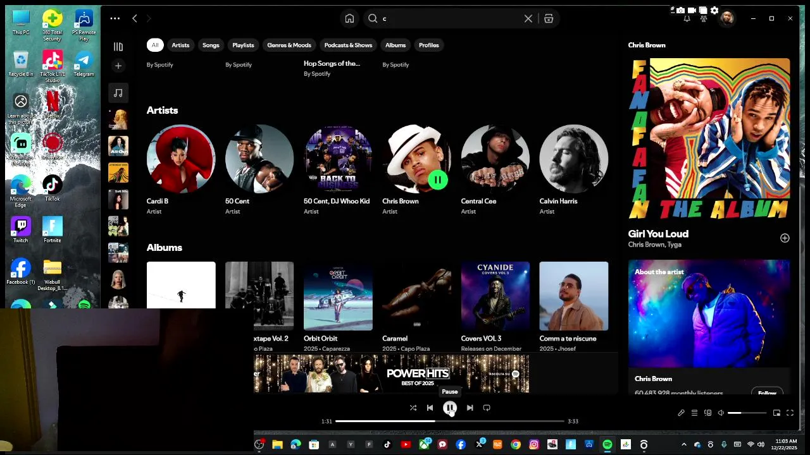
Task: Click the capture overlay video record icon
Action: (692, 10)
